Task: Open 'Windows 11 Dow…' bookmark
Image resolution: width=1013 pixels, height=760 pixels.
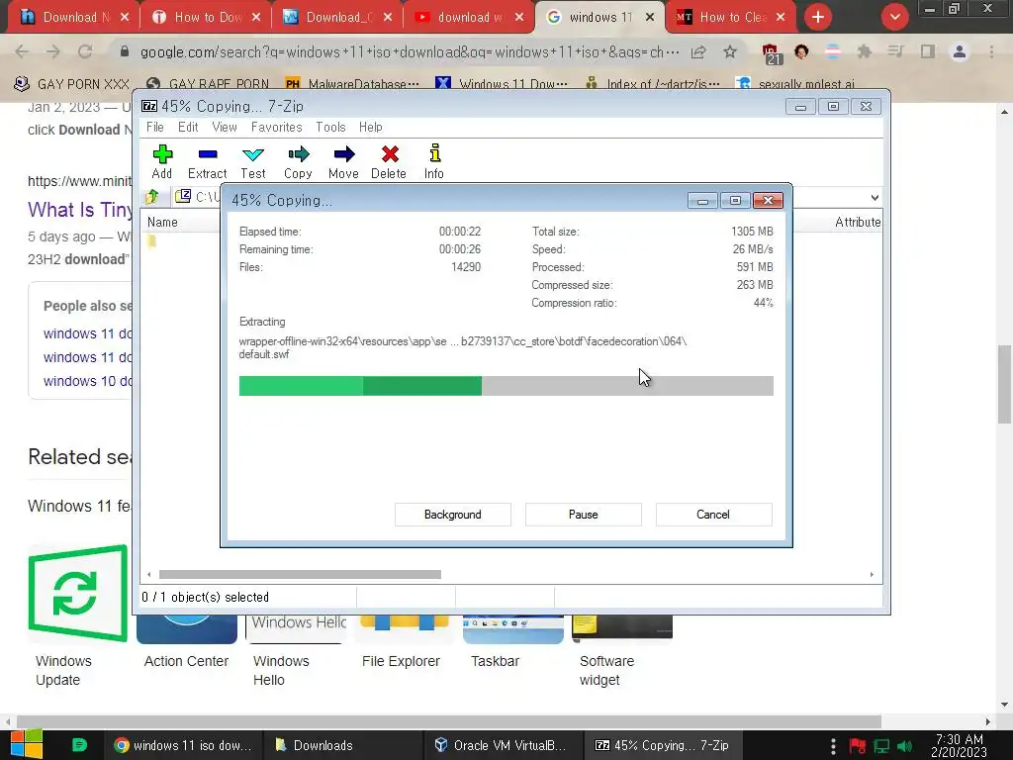Action: [502, 84]
